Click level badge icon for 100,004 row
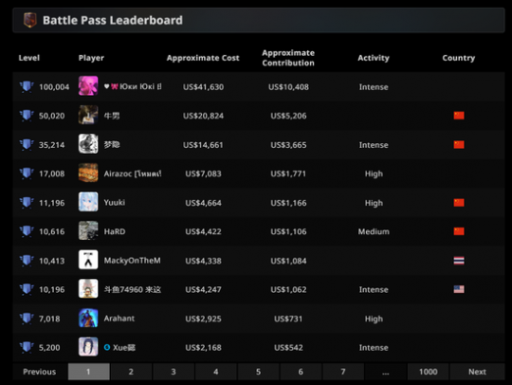The width and height of the screenshot is (512, 385). [x=27, y=87]
